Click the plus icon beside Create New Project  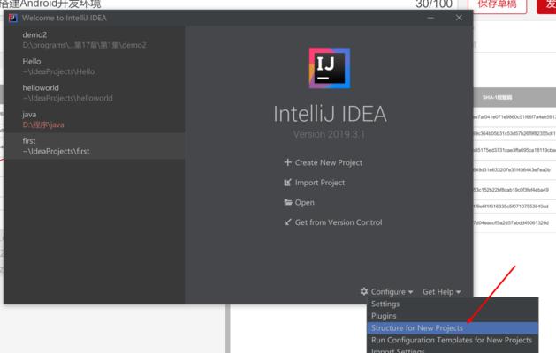point(287,162)
